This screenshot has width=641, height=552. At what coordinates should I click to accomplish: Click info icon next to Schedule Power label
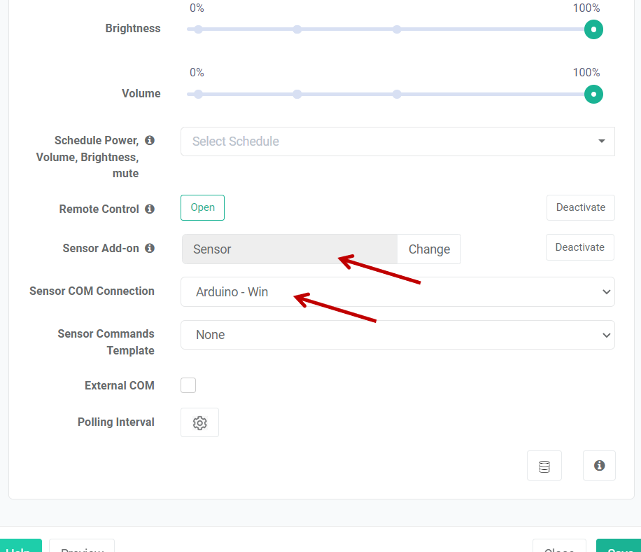click(x=150, y=140)
